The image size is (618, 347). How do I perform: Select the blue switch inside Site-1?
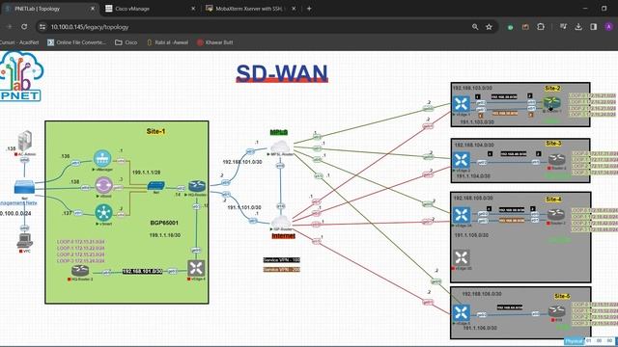(156, 186)
